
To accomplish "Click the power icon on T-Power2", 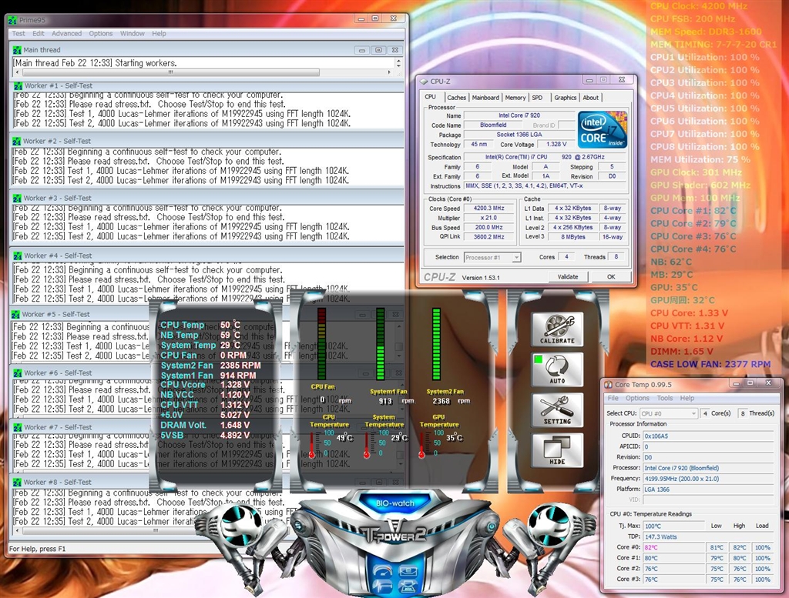I will [491, 526].
